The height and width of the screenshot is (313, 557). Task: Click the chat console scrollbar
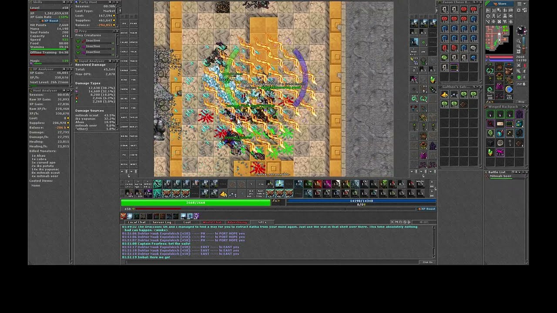click(434, 242)
